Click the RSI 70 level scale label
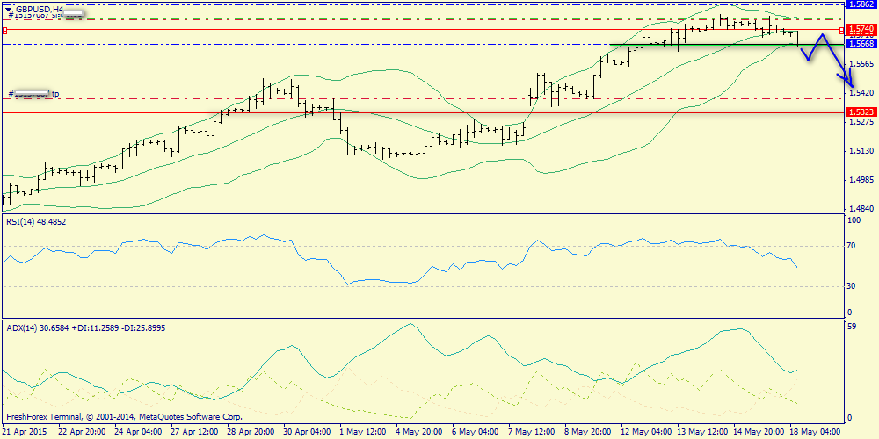This screenshot has width=879, height=439. 851,247
